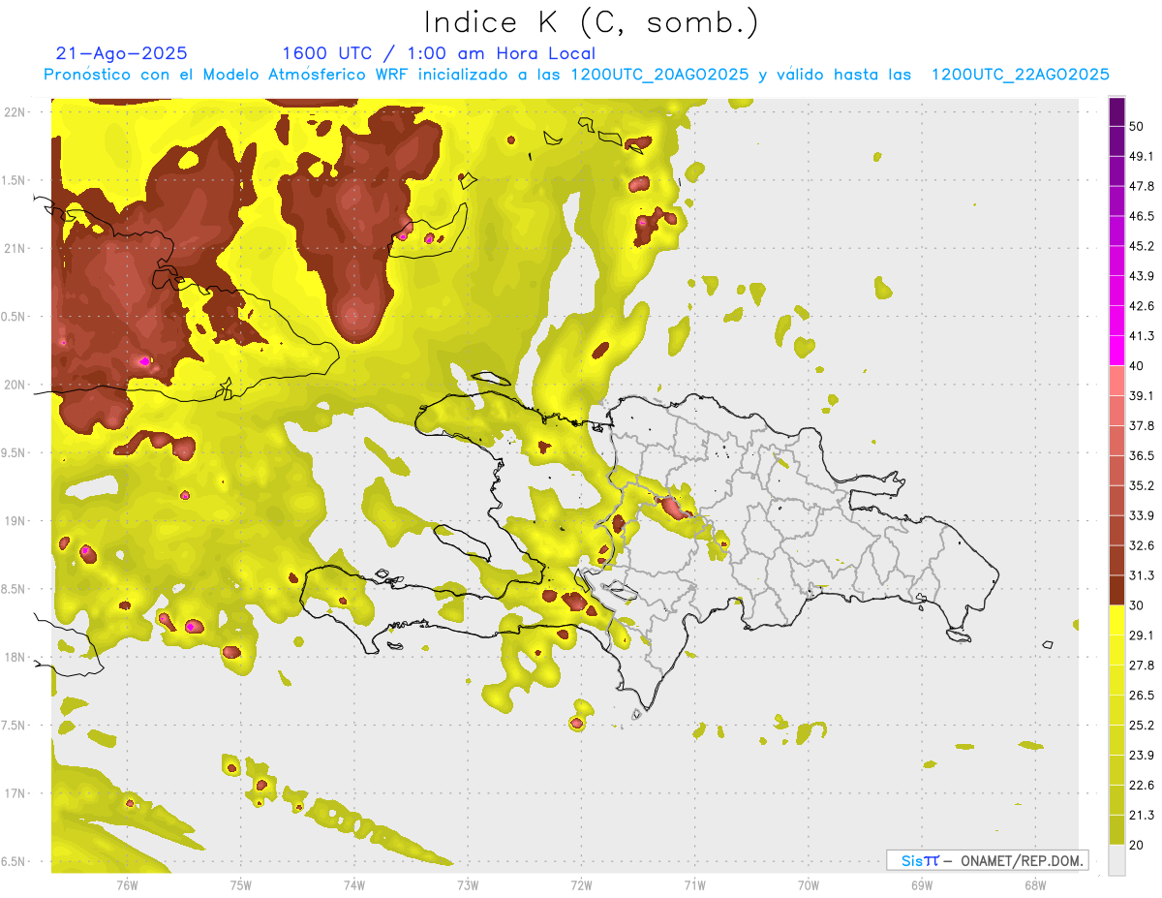Click the grey swatch below 20

[x=1117, y=860]
